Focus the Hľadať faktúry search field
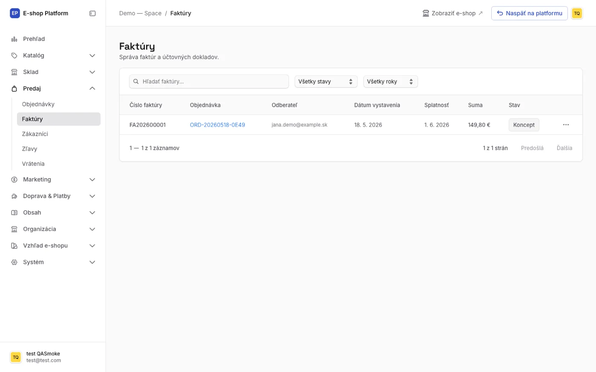Screen dimensions: 596x372 [x=209, y=82]
